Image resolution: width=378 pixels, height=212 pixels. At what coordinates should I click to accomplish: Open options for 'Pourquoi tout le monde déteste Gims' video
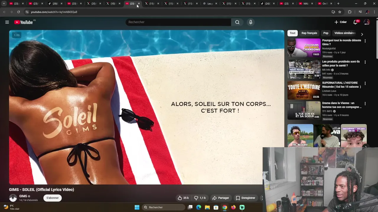click(x=365, y=41)
